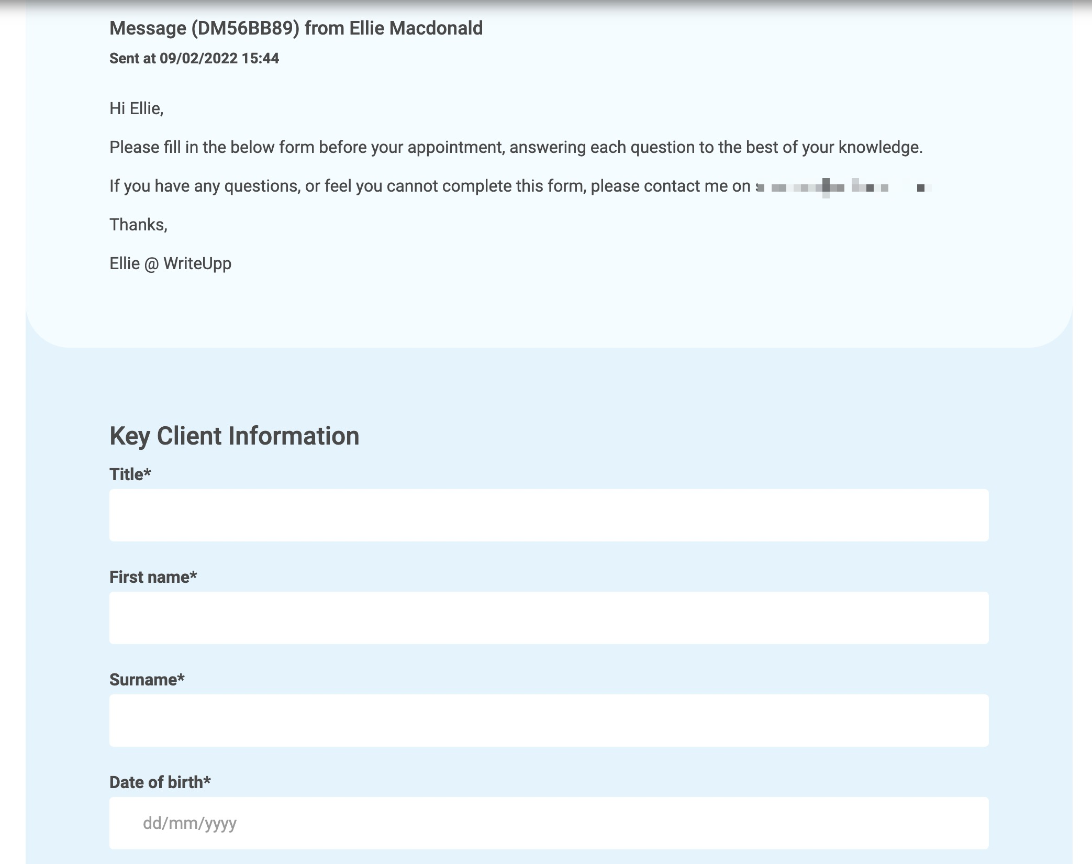Click the redacted contact phone number

[843, 186]
